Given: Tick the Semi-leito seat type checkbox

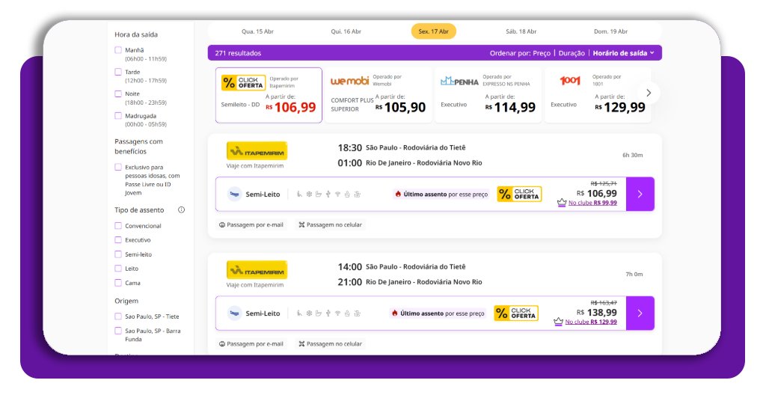Looking at the screenshot, I should coord(118,254).
